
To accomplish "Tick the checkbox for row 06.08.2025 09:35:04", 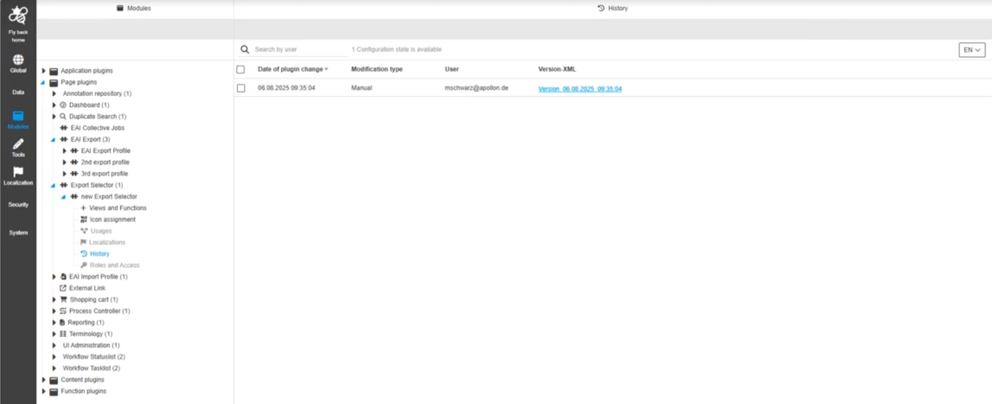I will point(241,88).
